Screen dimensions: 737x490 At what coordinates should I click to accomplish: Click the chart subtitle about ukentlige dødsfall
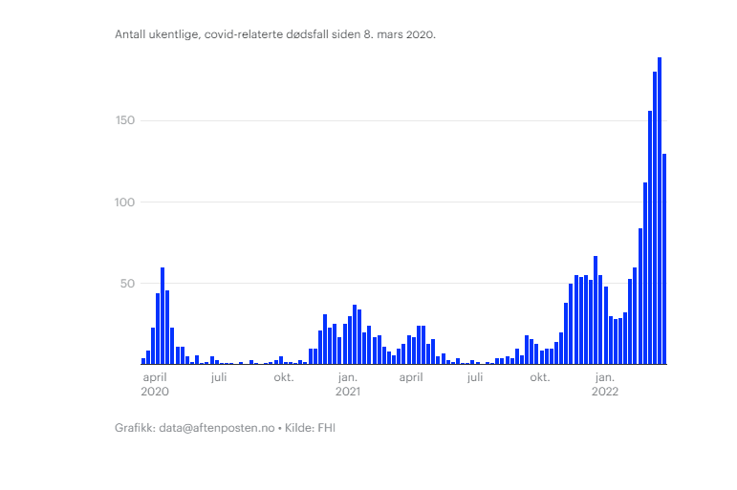[275, 34]
